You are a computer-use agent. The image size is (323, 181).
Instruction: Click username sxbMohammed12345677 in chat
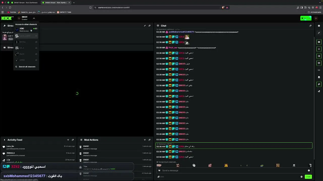coord(181,32)
